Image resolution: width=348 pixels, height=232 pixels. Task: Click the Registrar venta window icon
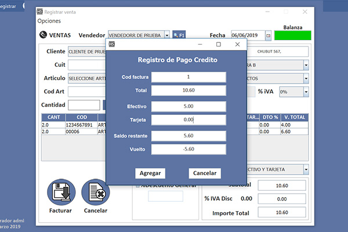pos(39,12)
